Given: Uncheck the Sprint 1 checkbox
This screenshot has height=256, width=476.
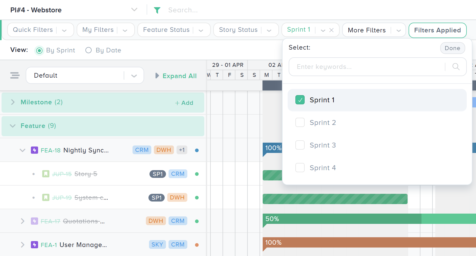Looking at the screenshot, I should click(x=300, y=100).
